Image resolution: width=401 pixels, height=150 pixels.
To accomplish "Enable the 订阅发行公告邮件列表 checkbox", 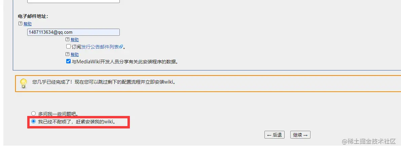I will pyautogui.click(x=68, y=47).
